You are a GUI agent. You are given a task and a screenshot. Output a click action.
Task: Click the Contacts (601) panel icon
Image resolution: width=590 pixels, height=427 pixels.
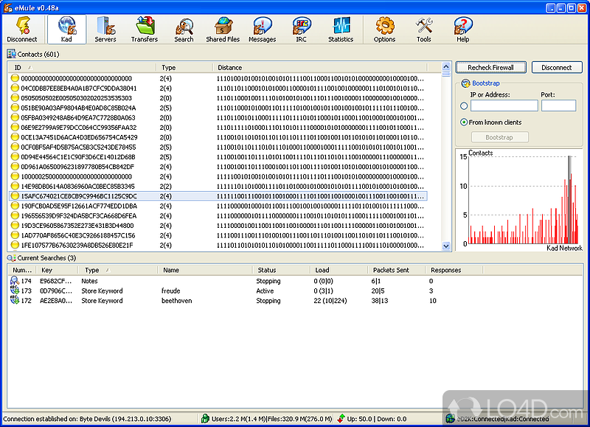click(x=11, y=54)
